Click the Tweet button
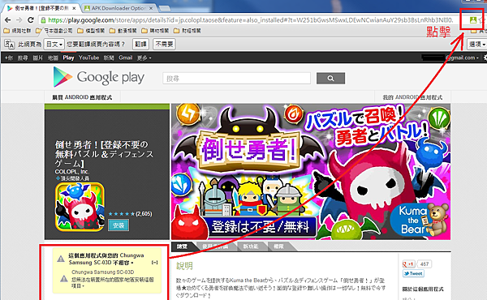This screenshot has width=487, height=300. coord(413,273)
